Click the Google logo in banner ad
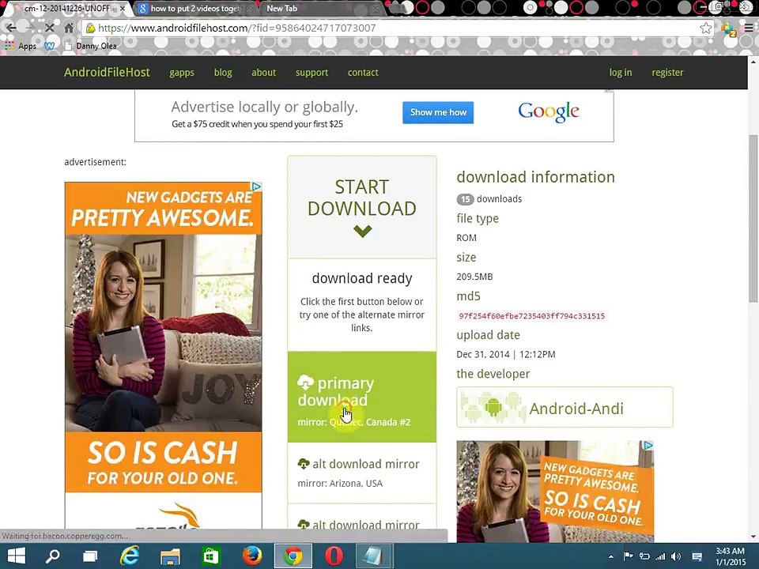This screenshot has height=569, width=759. [549, 111]
